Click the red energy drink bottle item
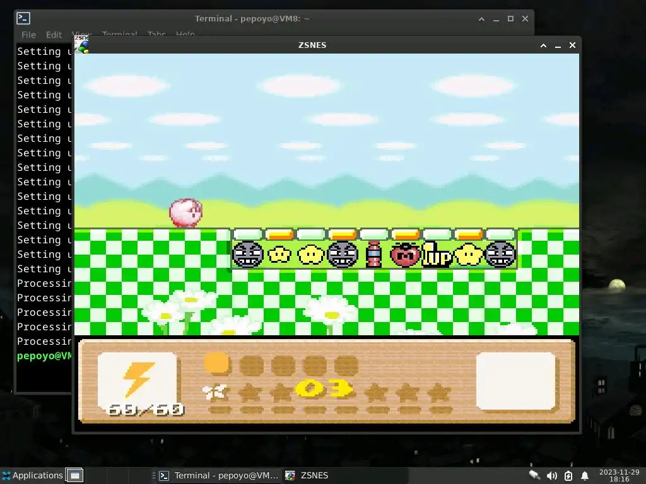 pyautogui.click(x=373, y=255)
